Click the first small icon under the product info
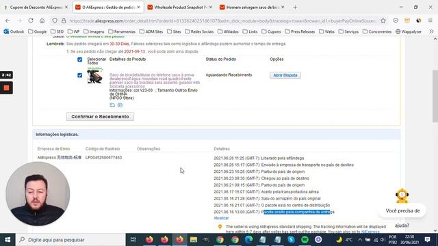This screenshot has height=246, width=438. pos(112,105)
